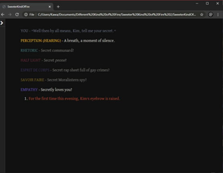
Task: Click the PERCEPTION (HEARING) skill label
Action: coord(41,41)
